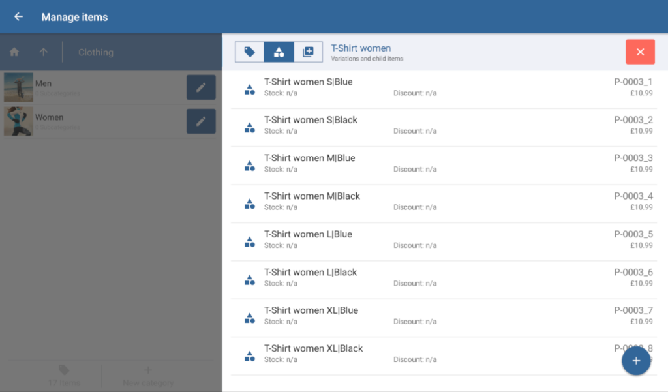The image size is (668, 392).
Task: Open the Women category thumbnail
Action: [18, 121]
